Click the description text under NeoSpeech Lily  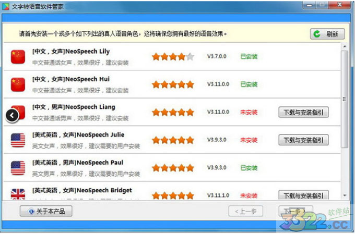(80, 63)
